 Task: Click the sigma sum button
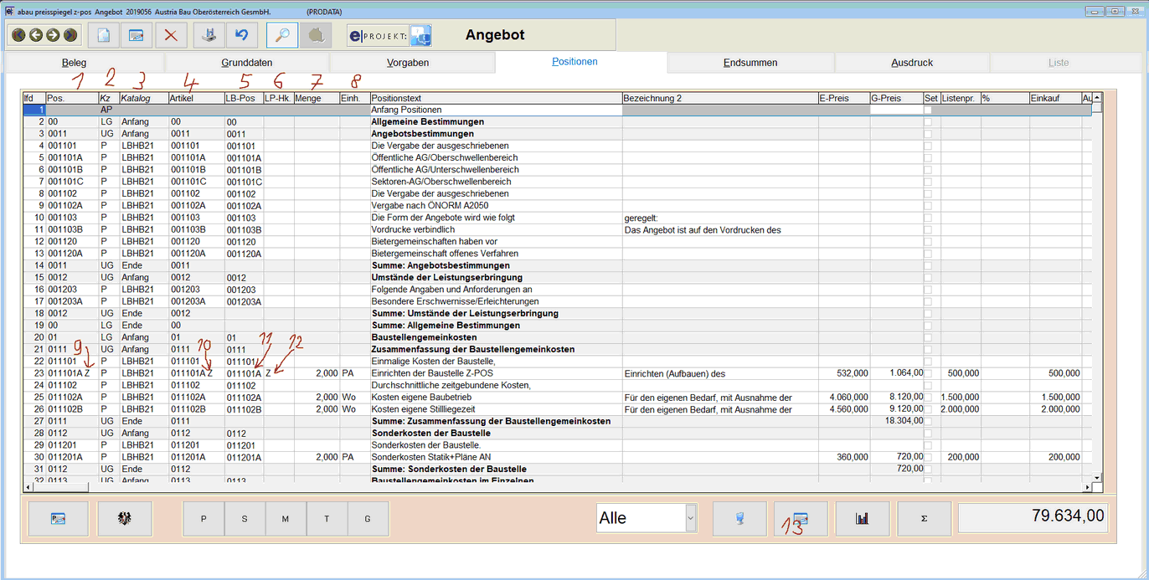click(924, 519)
